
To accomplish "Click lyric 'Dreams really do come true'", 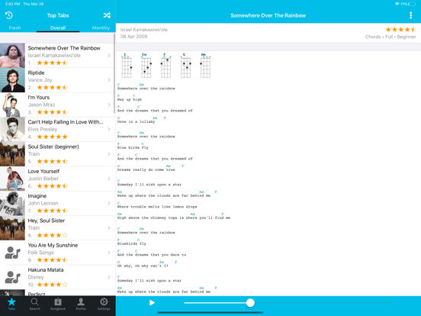I will (146, 169).
